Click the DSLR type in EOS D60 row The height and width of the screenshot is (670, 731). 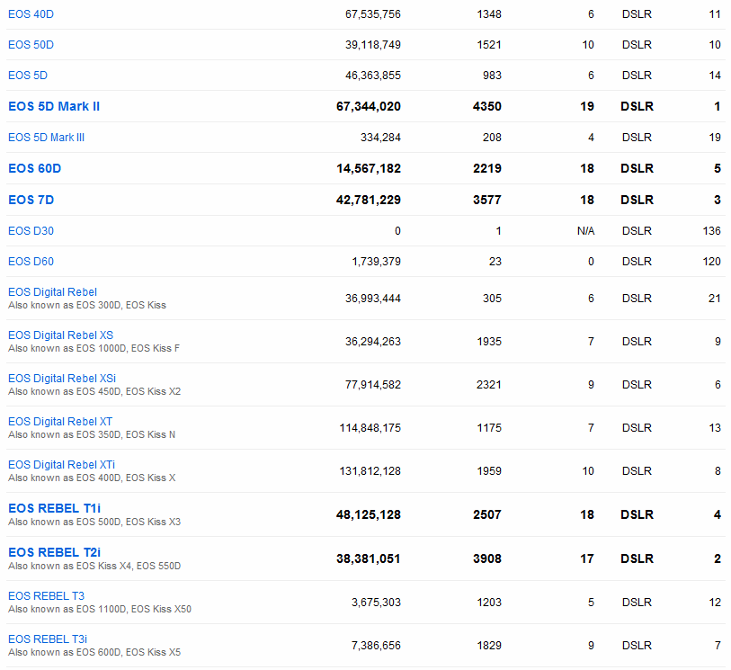click(637, 262)
